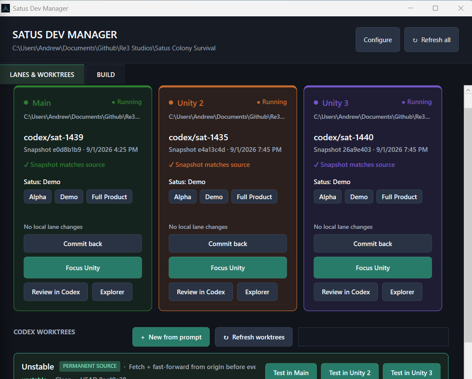Click the Refresh all button
The image size is (472, 379).
point(431,40)
